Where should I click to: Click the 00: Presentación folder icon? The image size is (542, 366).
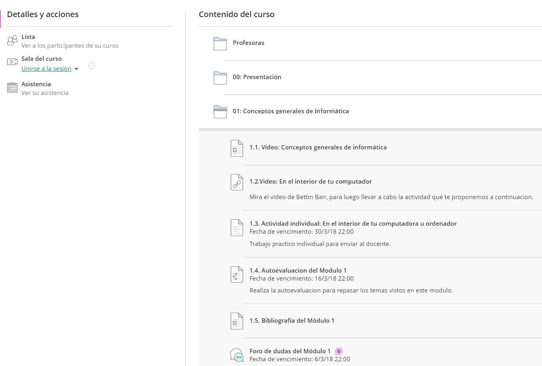220,77
